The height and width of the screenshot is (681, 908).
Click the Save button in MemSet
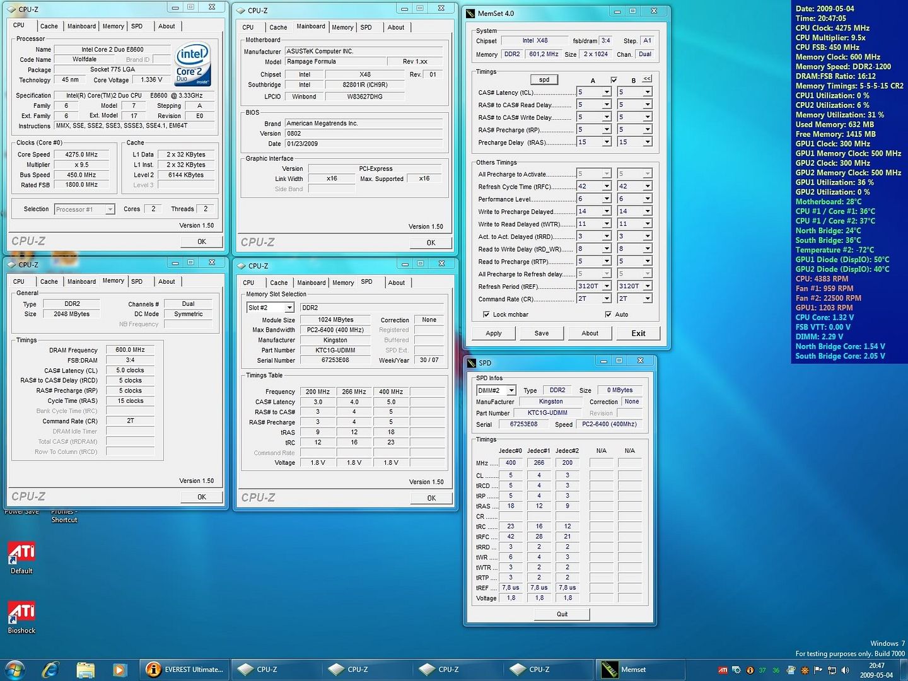point(542,334)
